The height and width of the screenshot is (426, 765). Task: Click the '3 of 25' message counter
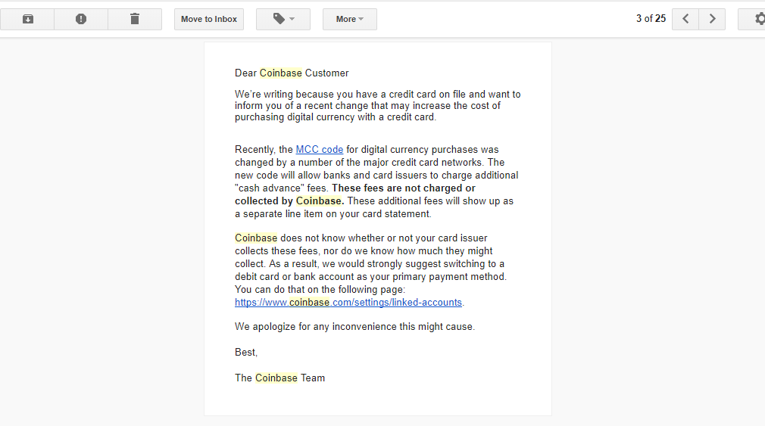pyautogui.click(x=651, y=19)
